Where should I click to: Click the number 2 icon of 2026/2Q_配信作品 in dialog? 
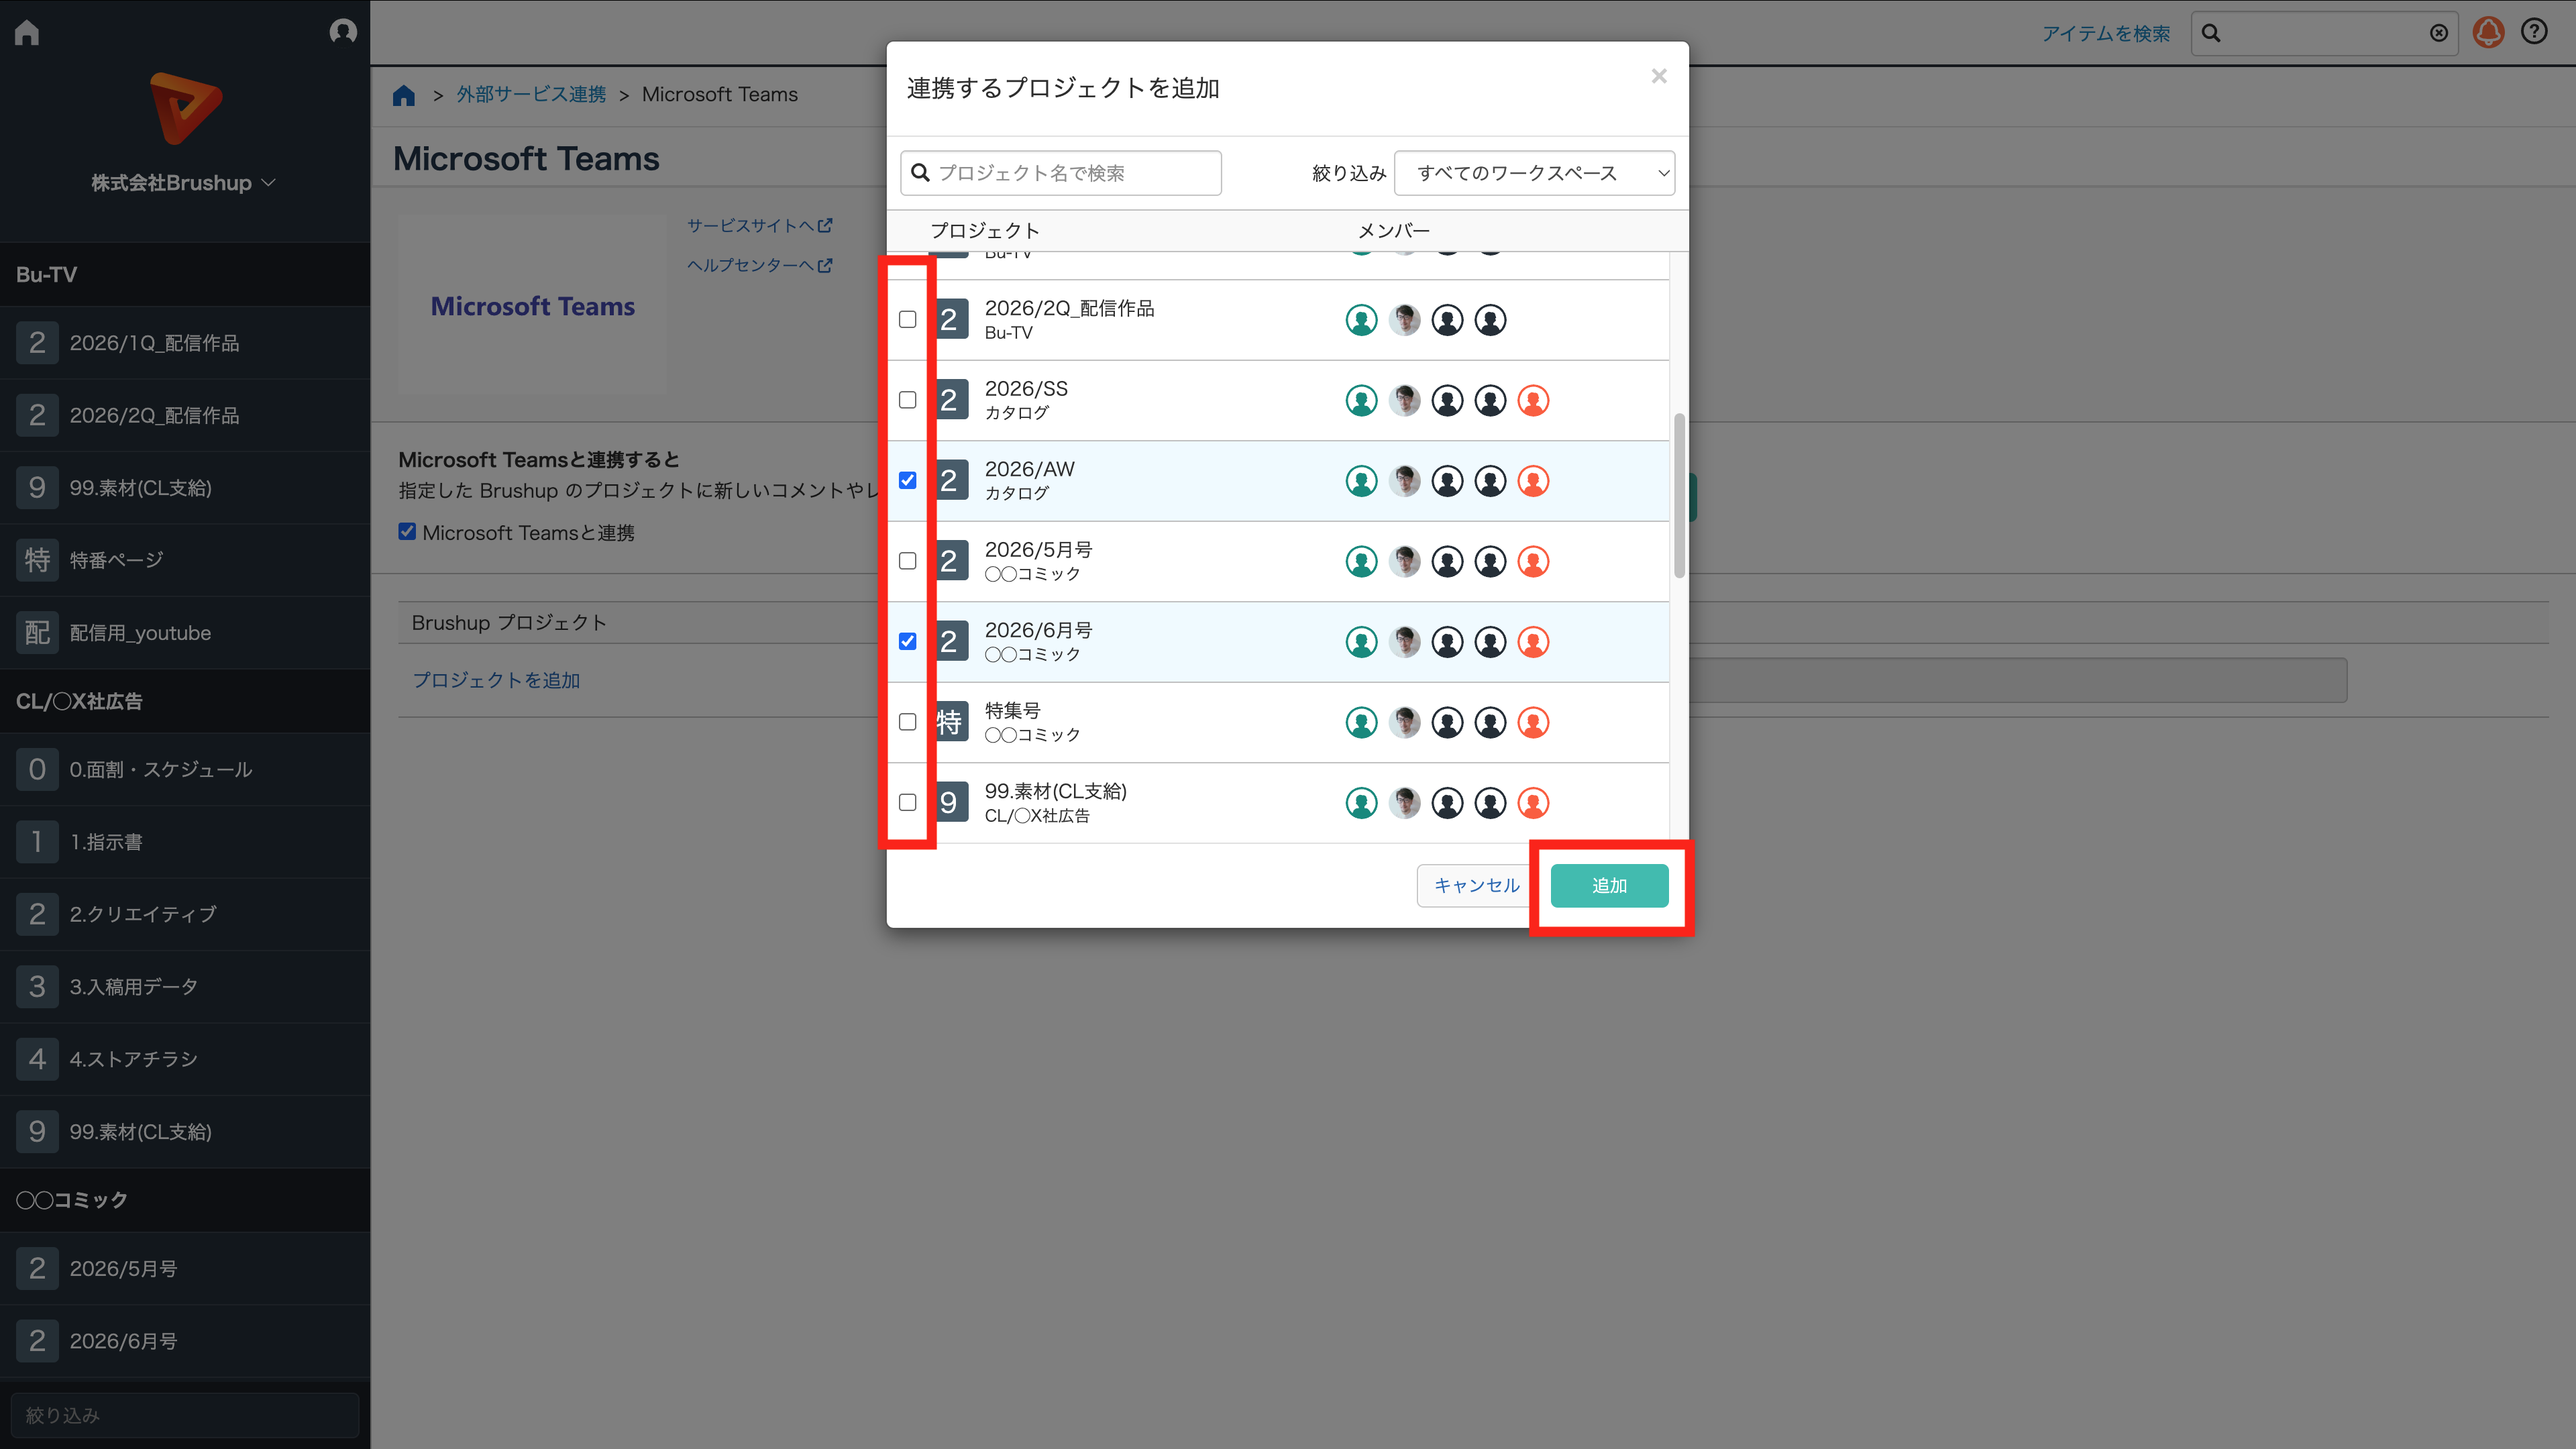[x=951, y=319]
